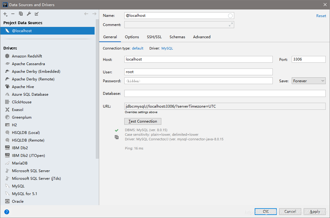Expand the Comment editor

(x=231, y=24)
